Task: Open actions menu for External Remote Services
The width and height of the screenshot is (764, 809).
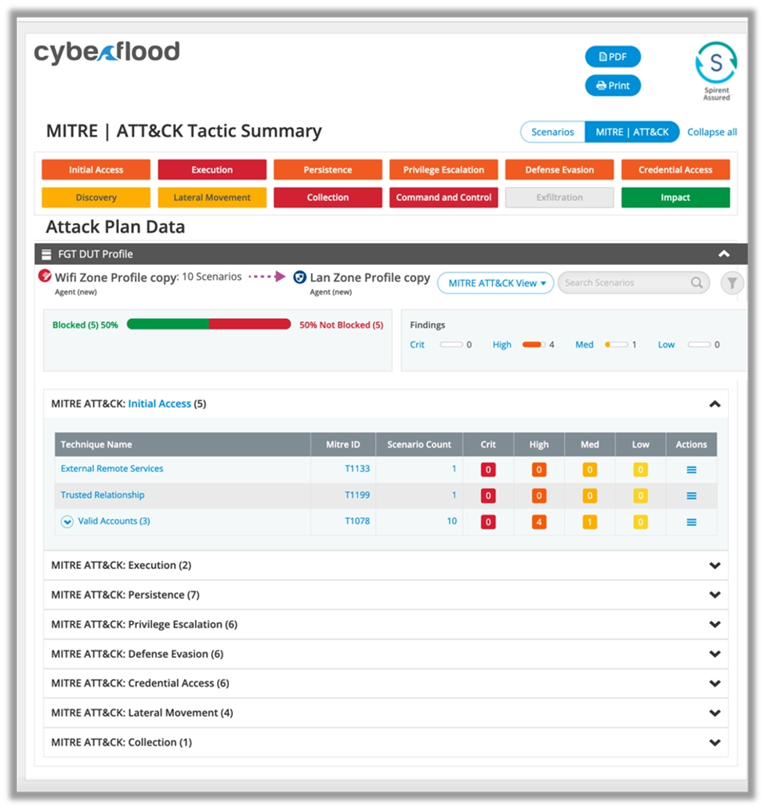Action: tap(691, 470)
